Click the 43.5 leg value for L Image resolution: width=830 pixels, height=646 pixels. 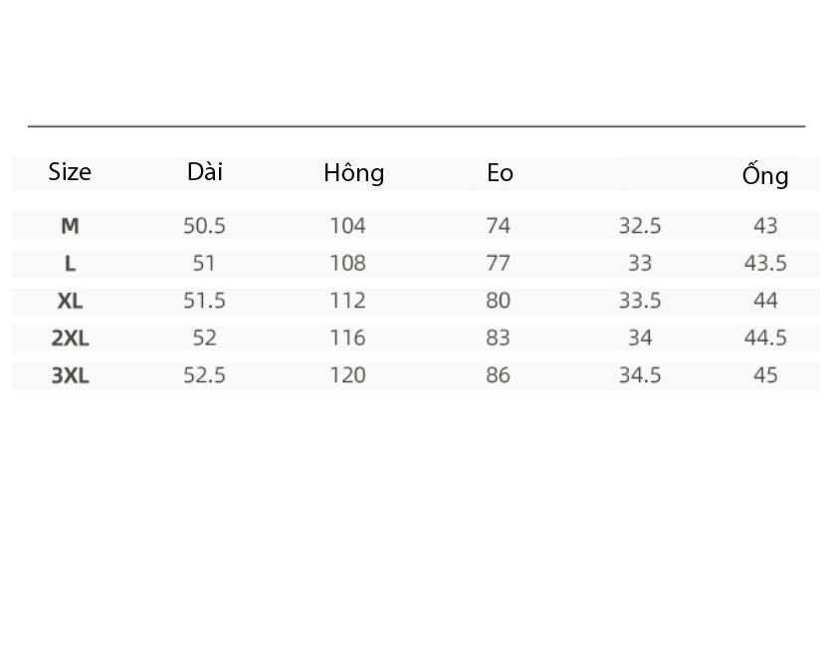pyautogui.click(x=765, y=263)
